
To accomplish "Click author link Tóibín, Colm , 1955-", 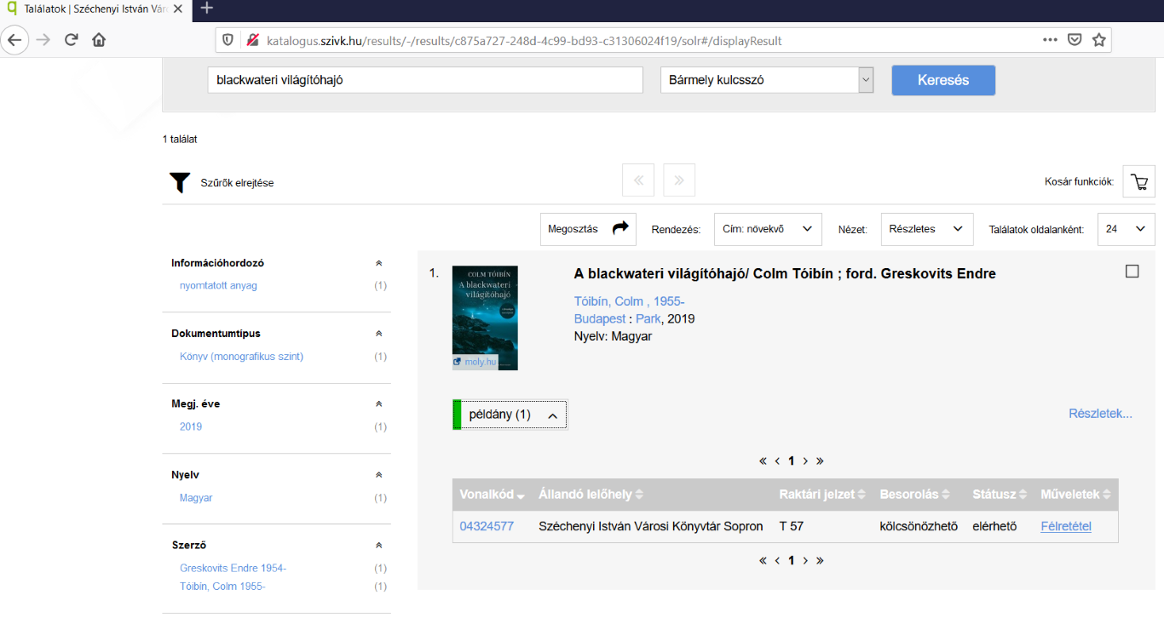I will pos(629,301).
